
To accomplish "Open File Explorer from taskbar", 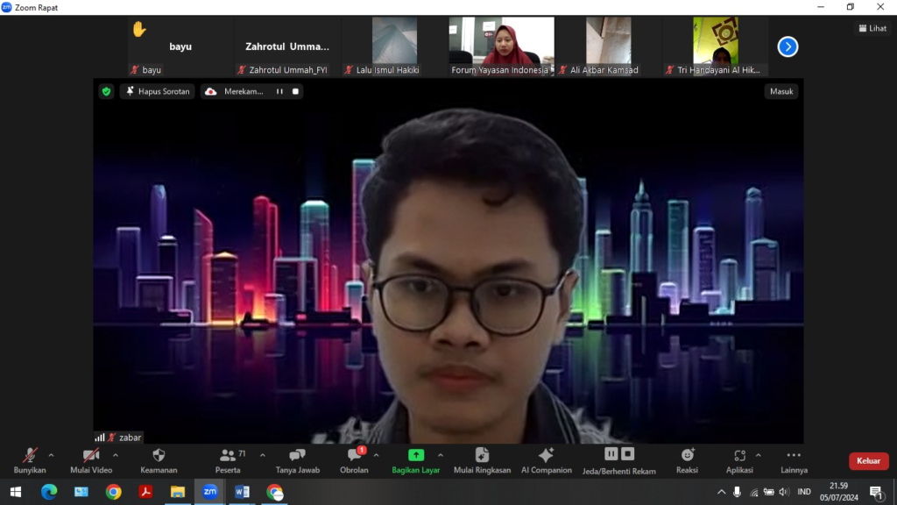I will (177, 492).
